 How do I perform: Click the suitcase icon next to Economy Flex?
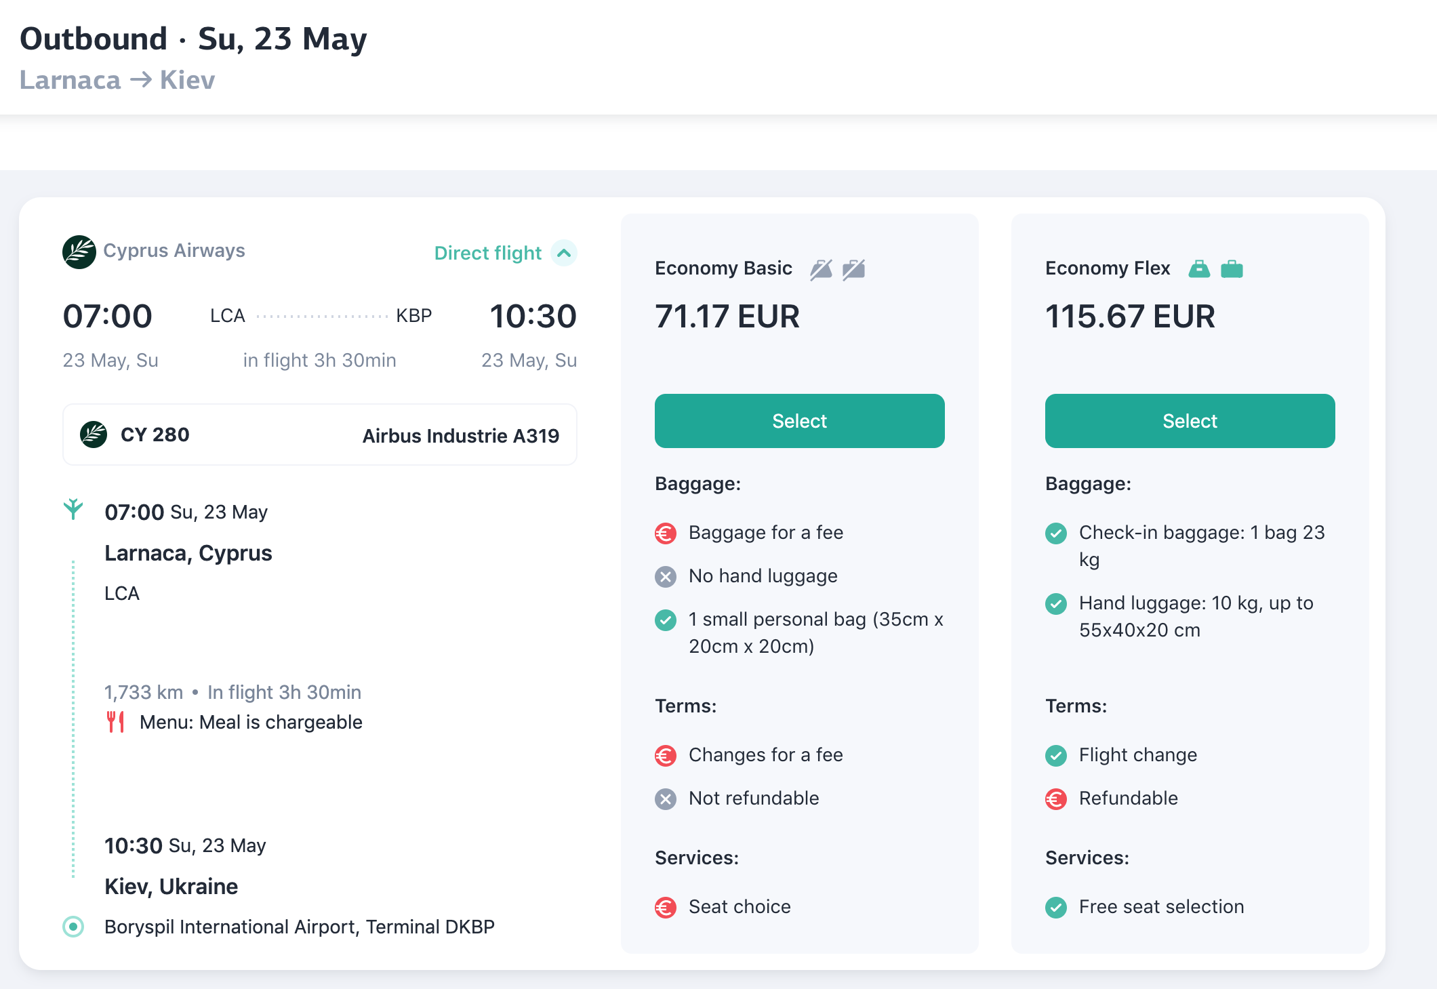coord(1232,269)
